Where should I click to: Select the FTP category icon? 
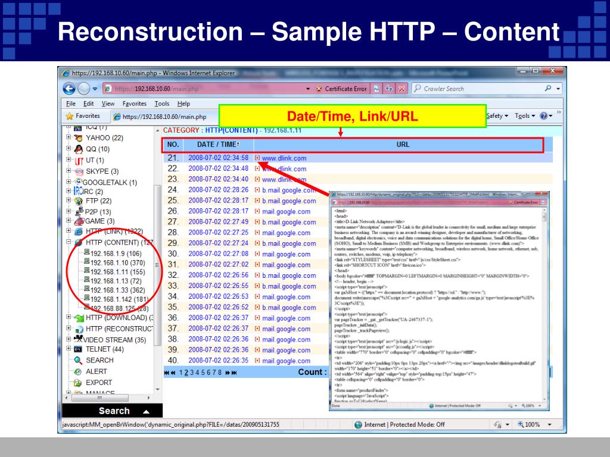[x=79, y=201]
